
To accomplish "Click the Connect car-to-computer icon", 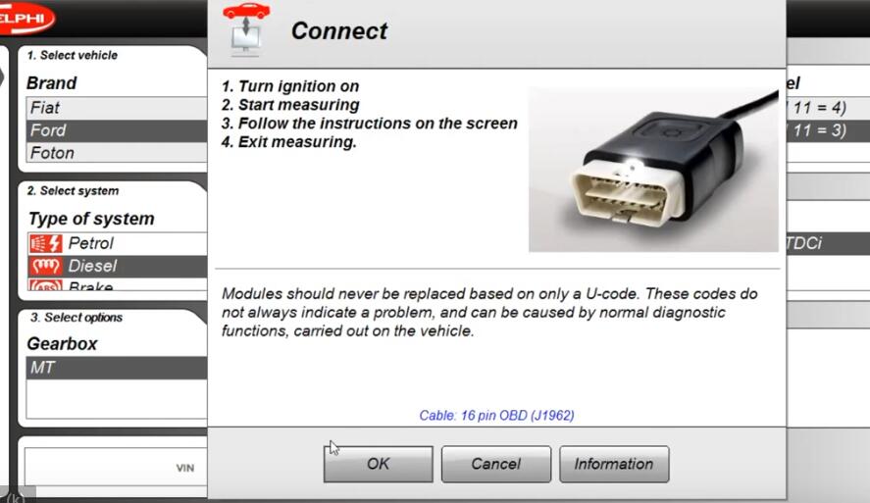I will [246, 28].
